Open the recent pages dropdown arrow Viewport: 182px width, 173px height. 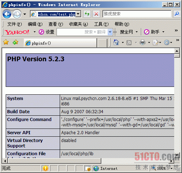pos(25,14)
